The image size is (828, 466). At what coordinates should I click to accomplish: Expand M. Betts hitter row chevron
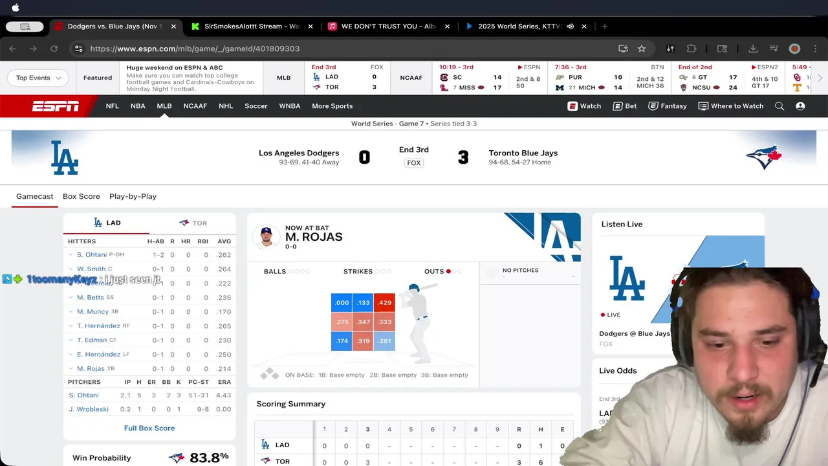[x=71, y=298]
